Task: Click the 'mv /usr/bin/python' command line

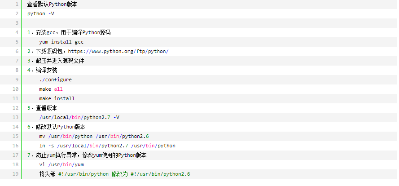Action: [94, 136]
